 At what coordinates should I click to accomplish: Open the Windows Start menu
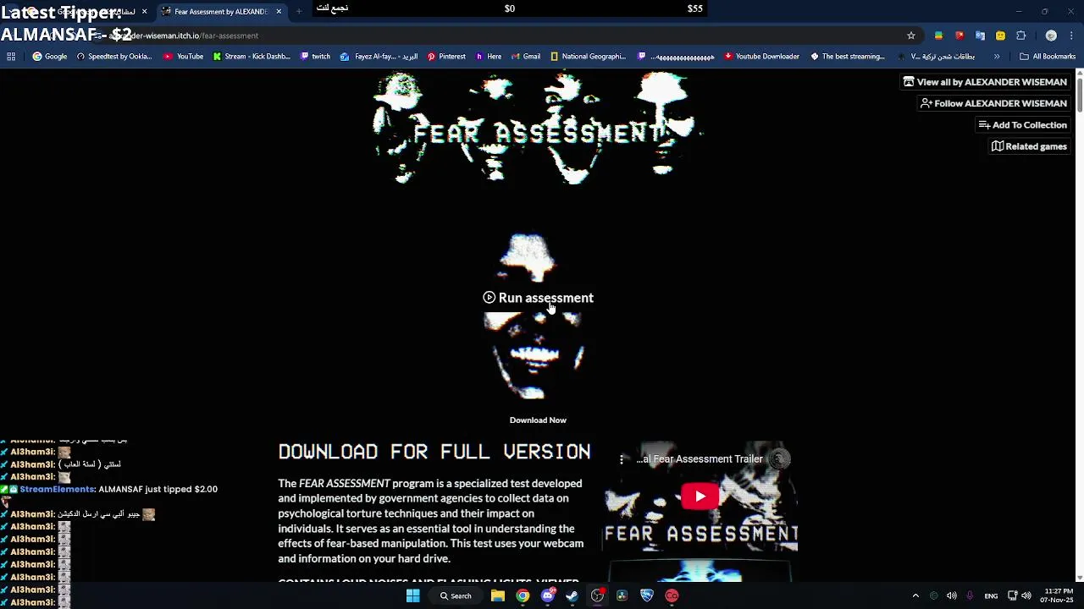[x=413, y=595]
